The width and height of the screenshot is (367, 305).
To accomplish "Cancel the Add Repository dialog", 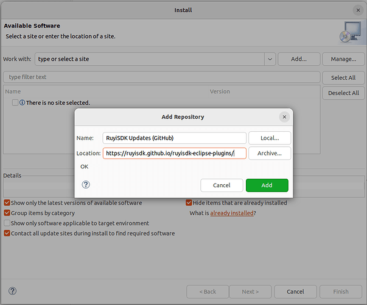I will point(222,185).
